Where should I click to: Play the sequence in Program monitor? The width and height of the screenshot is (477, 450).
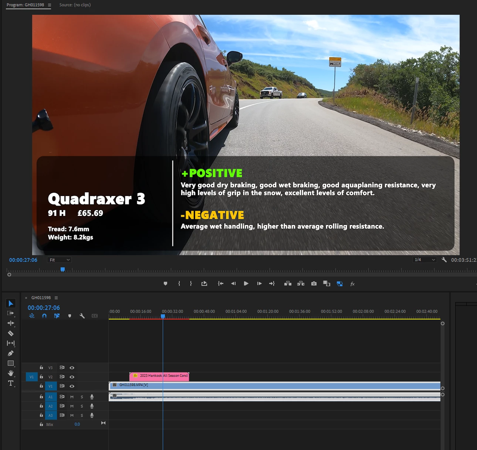point(246,284)
